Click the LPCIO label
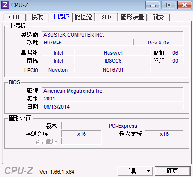 click(x=31, y=70)
